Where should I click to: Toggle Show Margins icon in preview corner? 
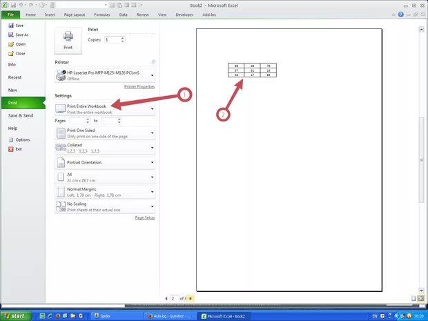(x=414, y=299)
